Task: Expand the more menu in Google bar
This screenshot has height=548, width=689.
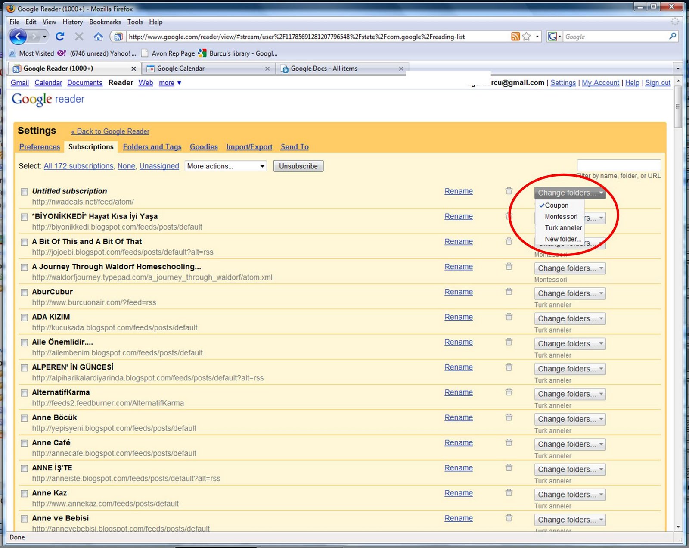Action: (170, 83)
